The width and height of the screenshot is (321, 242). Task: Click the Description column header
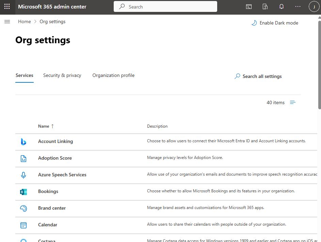(157, 126)
